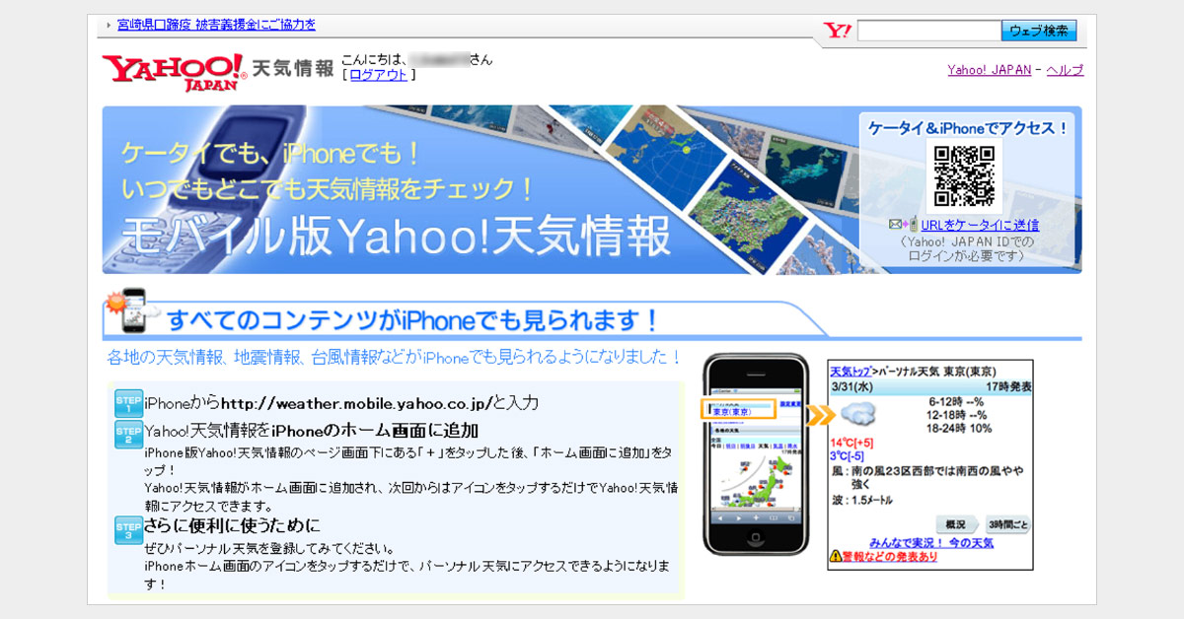Click the 概況 button in preview
This screenshot has height=619, width=1184.
pos(955,524)
